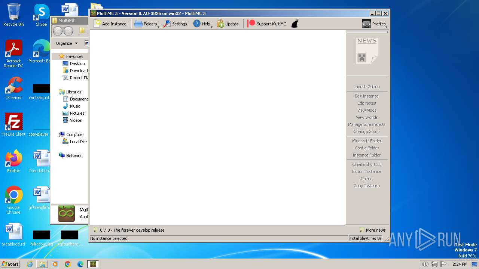Select Google Chrome desktop icon

[13, 200]
